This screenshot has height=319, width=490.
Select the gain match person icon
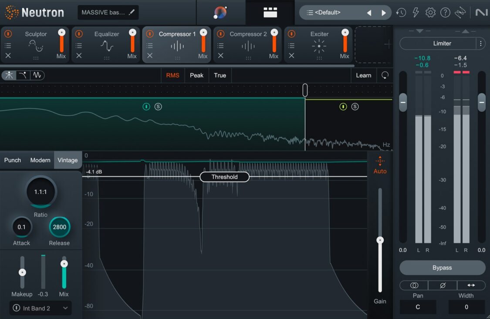click(x=9, y=75)
